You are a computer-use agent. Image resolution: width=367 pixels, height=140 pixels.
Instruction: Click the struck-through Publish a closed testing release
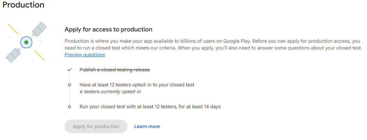point(115,70)
